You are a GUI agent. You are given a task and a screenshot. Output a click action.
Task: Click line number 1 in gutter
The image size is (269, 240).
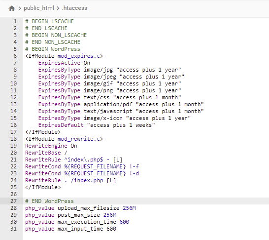[x=15, y=21]
